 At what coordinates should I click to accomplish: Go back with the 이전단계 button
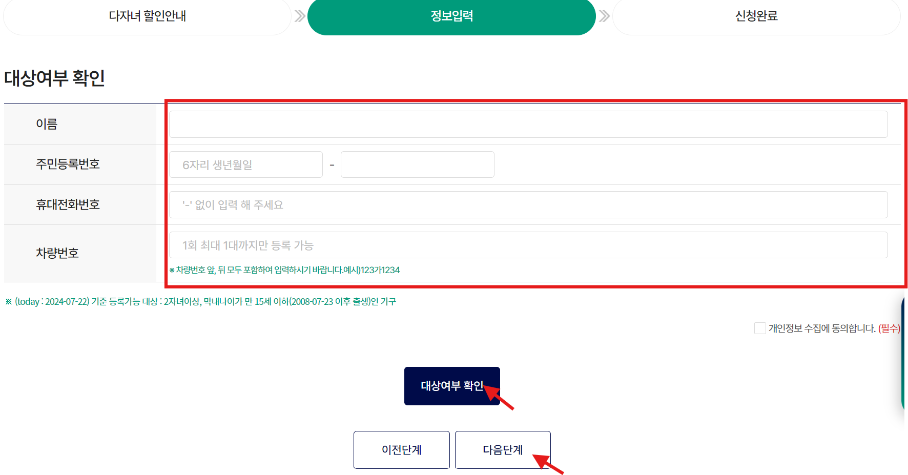pos(402,450)
